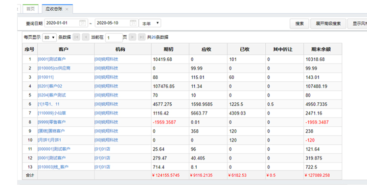Click the start date field 2020-01-01
The height and width of the screenshot is (185, 367).
[x=66, y=23]
